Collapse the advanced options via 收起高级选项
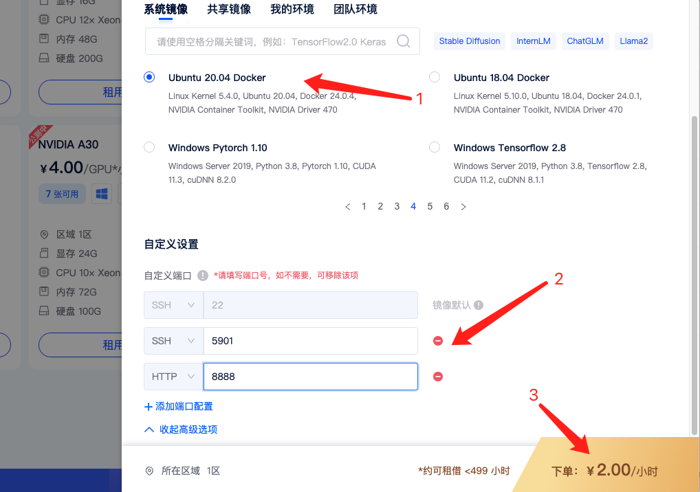The width and height of the screenshot is (700, 492). coord(180,429)
